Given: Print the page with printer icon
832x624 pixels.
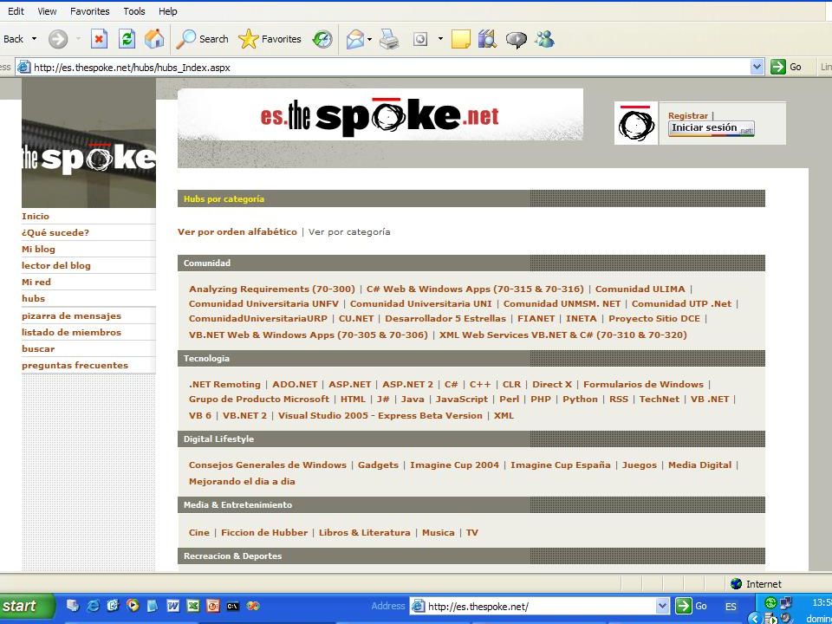Looking at the screenshot, I should (x=389, y=39).
